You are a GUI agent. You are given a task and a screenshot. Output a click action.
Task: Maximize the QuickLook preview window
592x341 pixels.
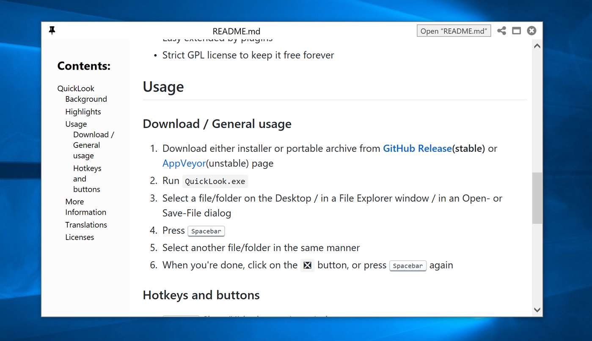(516, 31)
